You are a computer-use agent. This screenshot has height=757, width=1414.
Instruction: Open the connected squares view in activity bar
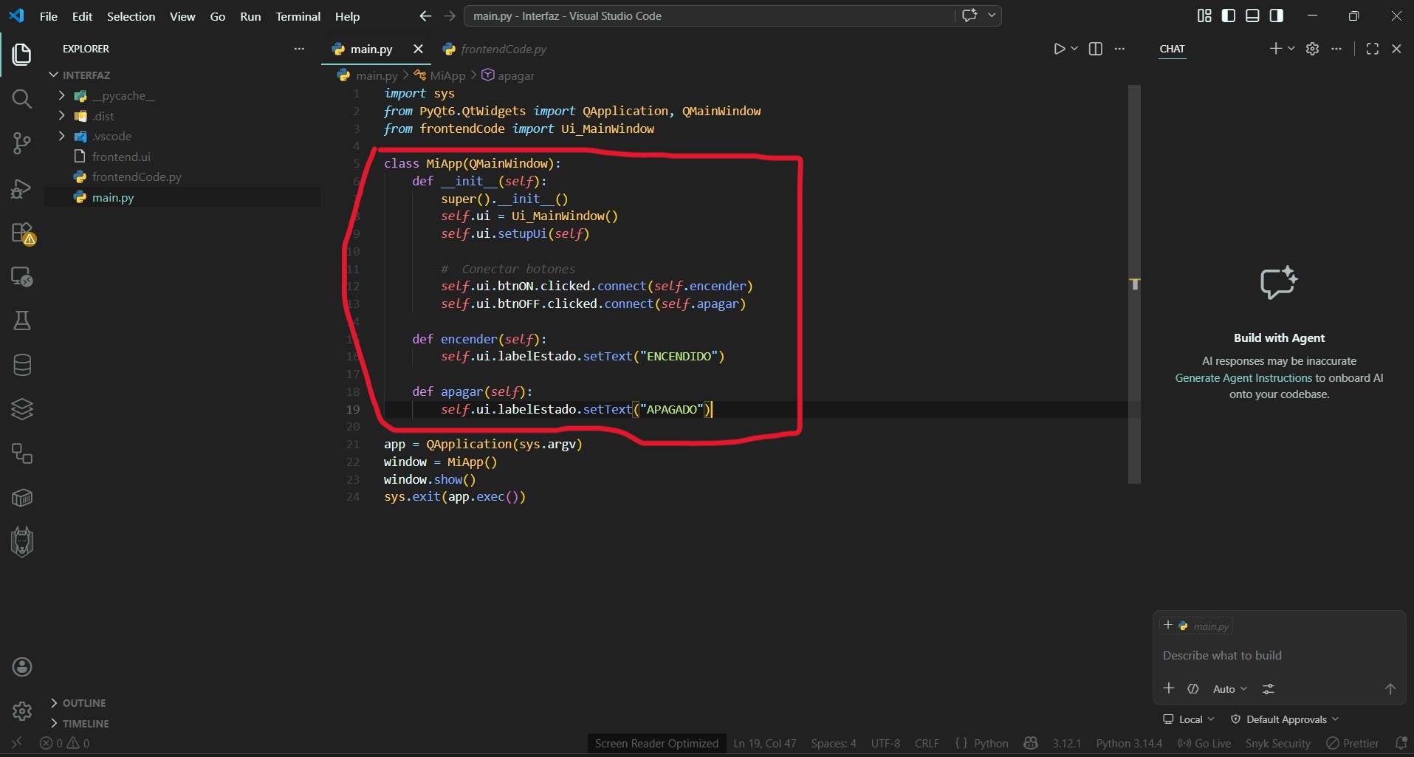click(x=22, y=453)
